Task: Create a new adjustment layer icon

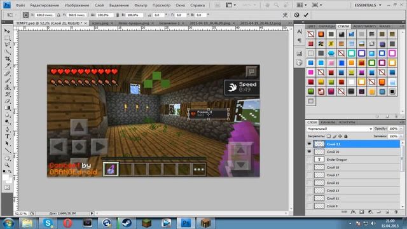Action: click(370, 212)
